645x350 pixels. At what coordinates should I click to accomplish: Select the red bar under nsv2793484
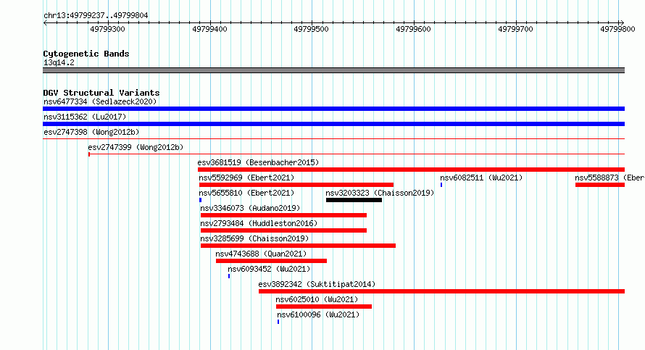[x=283, y=230]
